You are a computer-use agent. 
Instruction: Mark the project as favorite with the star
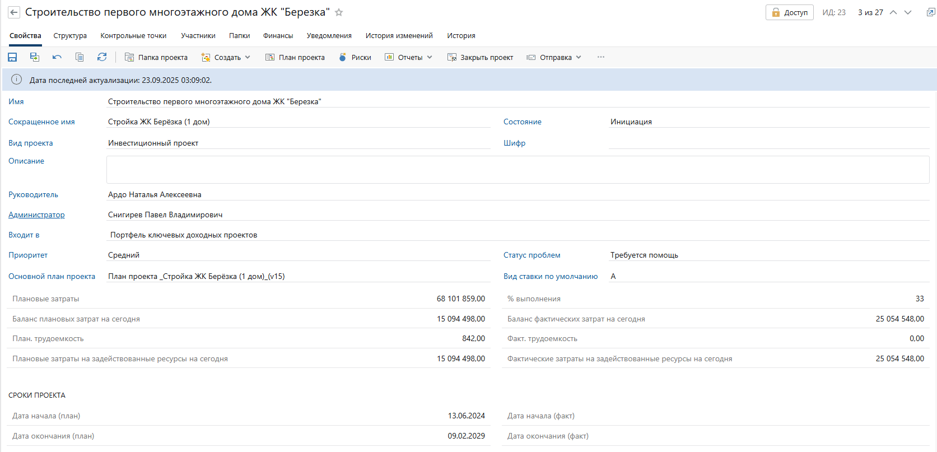point(339,12)
